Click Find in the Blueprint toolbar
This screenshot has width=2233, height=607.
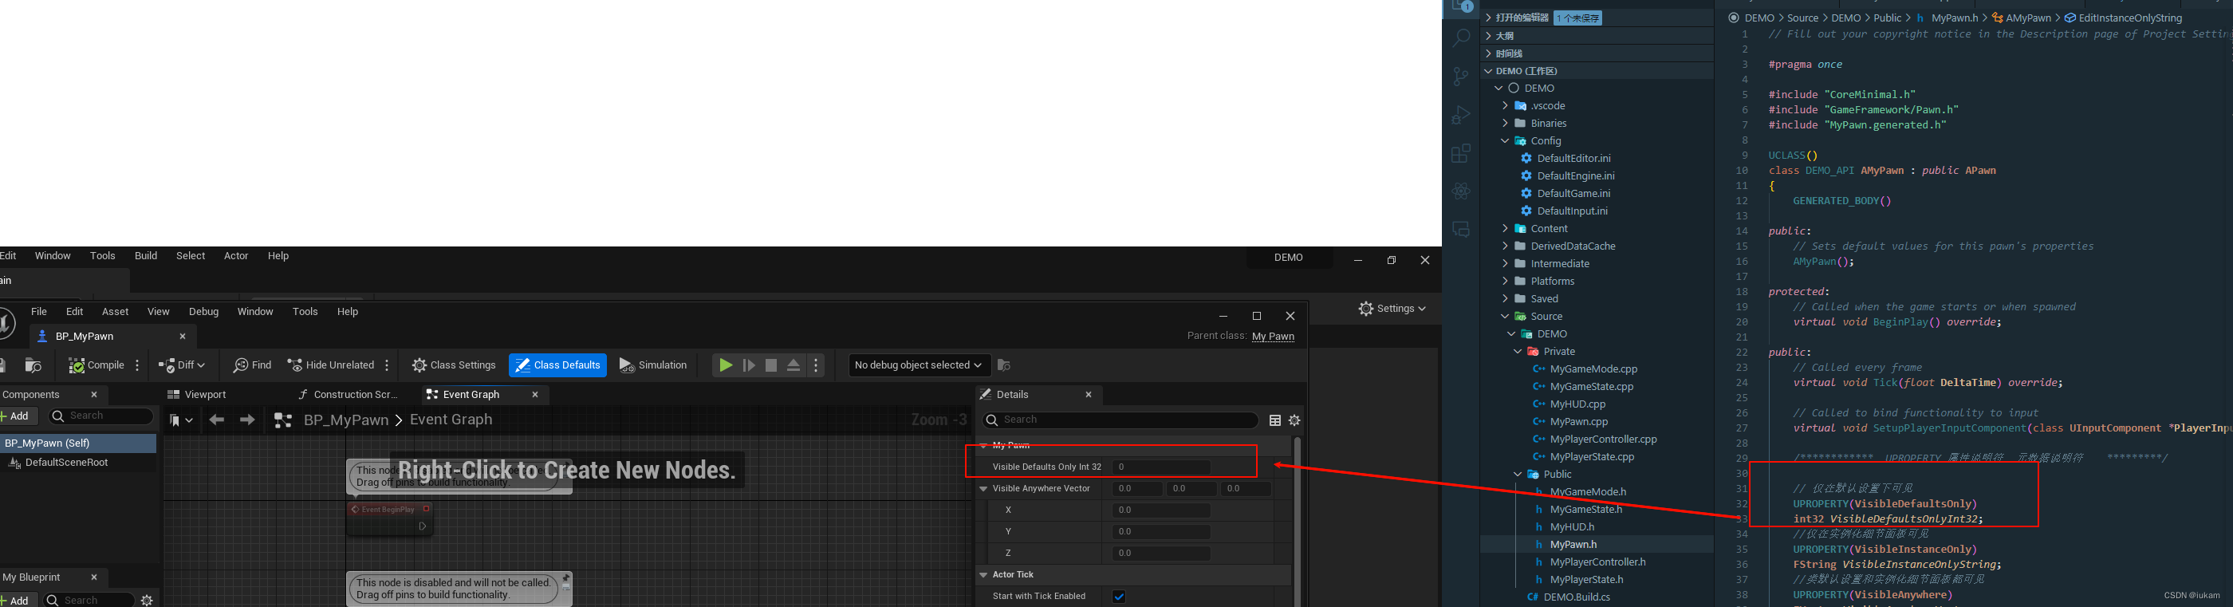tap(252, 365)
